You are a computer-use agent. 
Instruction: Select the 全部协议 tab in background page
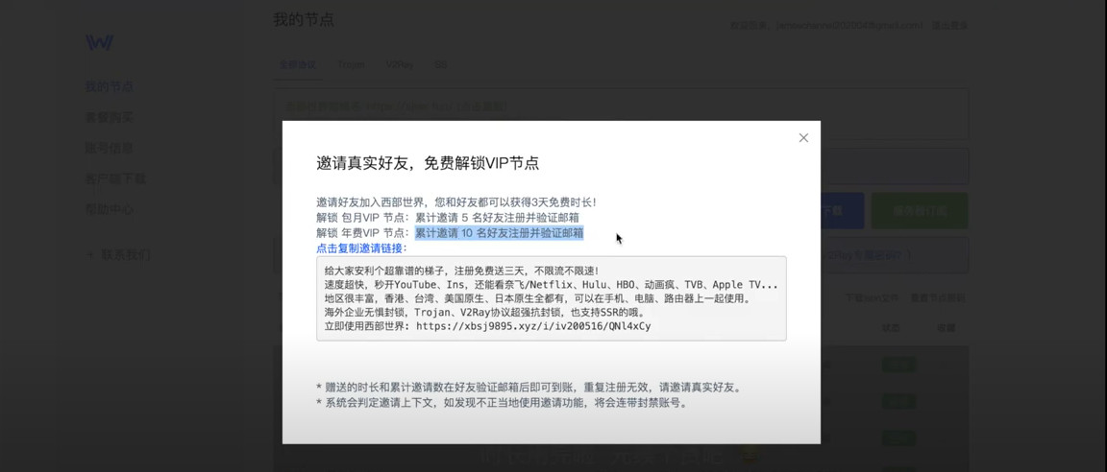tap(297, 65)
